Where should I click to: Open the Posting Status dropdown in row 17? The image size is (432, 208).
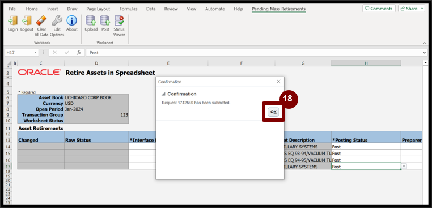404,167
